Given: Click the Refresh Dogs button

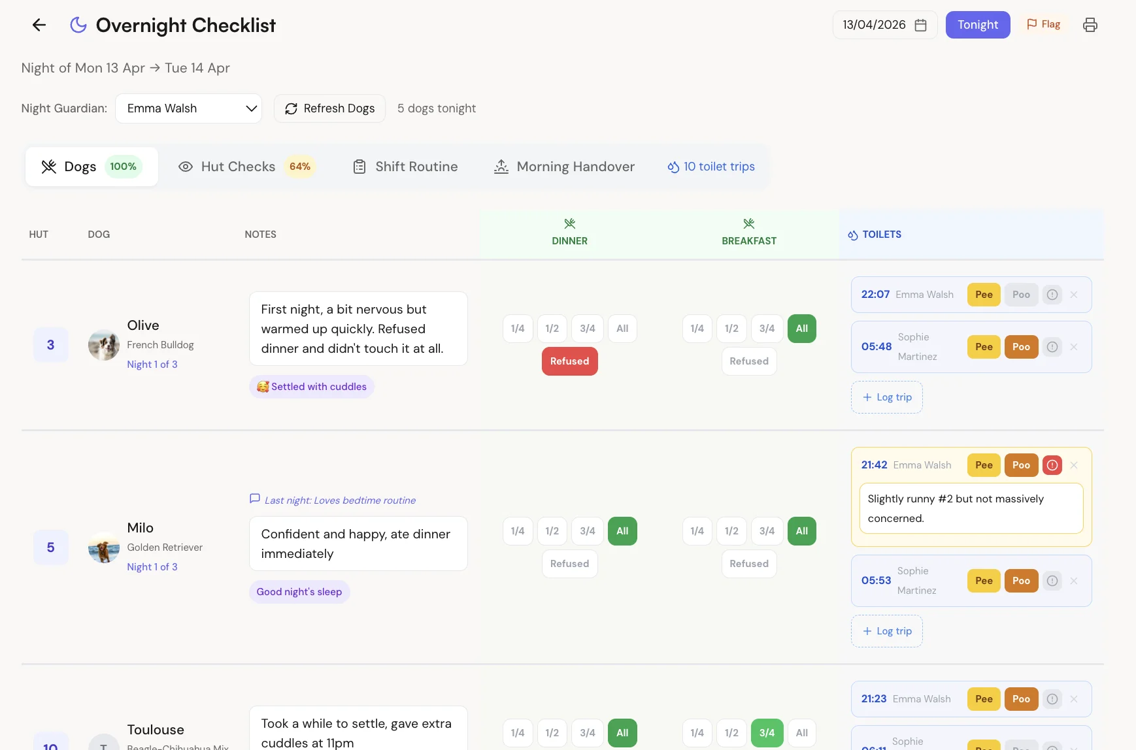Looking at the screenshot, I should click(x=329, y=108).
